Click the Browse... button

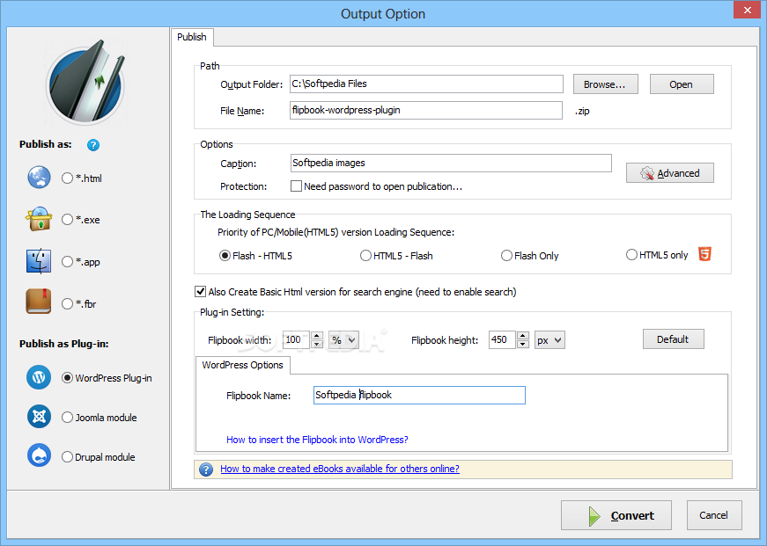(605, 84)
